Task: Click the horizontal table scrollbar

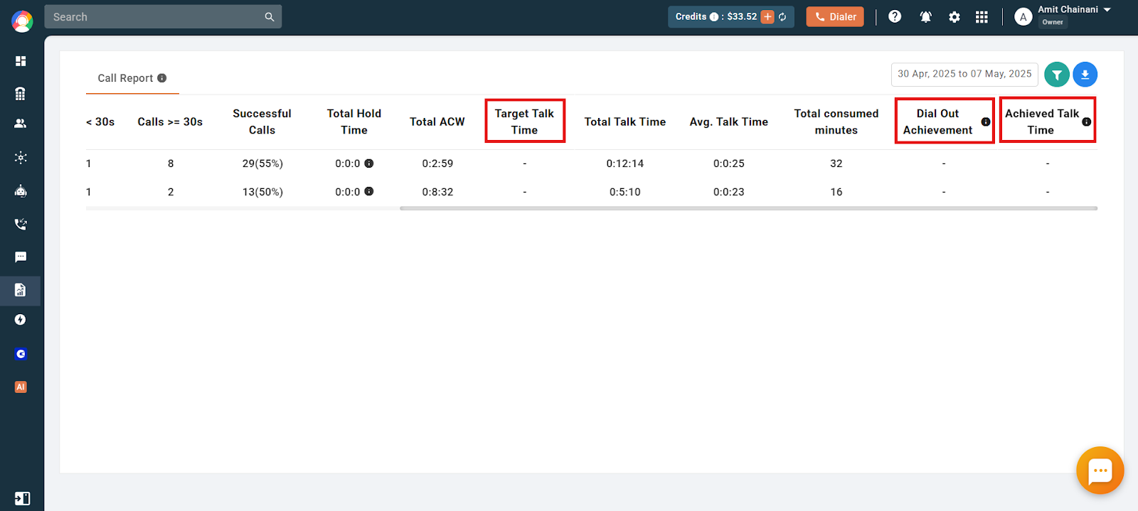Action: 748,209
